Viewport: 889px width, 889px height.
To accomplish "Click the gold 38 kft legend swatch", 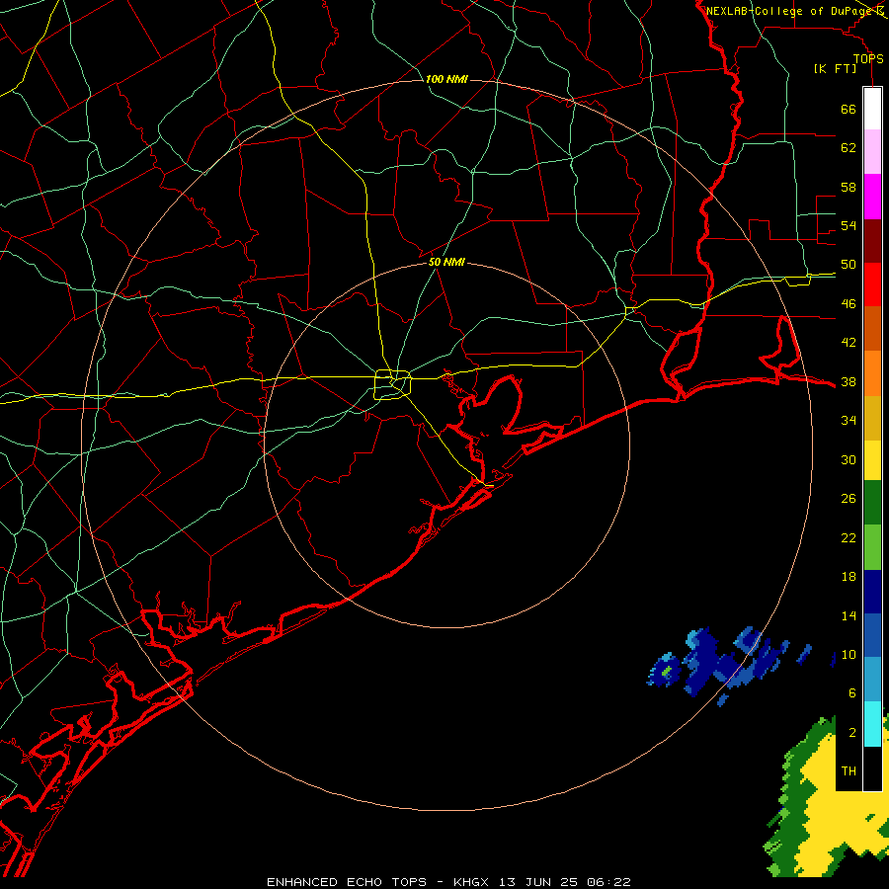I will [872, 418].
